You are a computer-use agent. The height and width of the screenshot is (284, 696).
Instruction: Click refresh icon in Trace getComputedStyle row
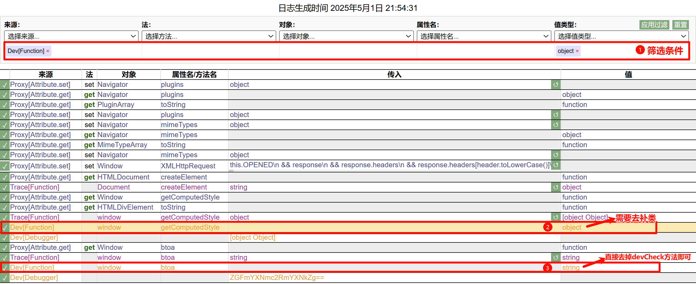(x=555, y=217)
